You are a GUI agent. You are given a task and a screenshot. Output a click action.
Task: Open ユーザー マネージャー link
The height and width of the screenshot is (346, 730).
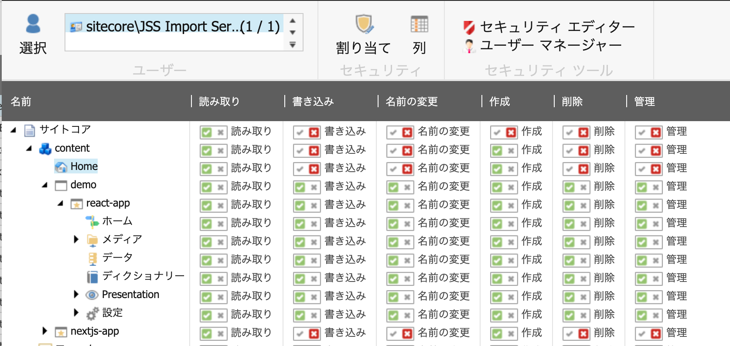[551, 45]
